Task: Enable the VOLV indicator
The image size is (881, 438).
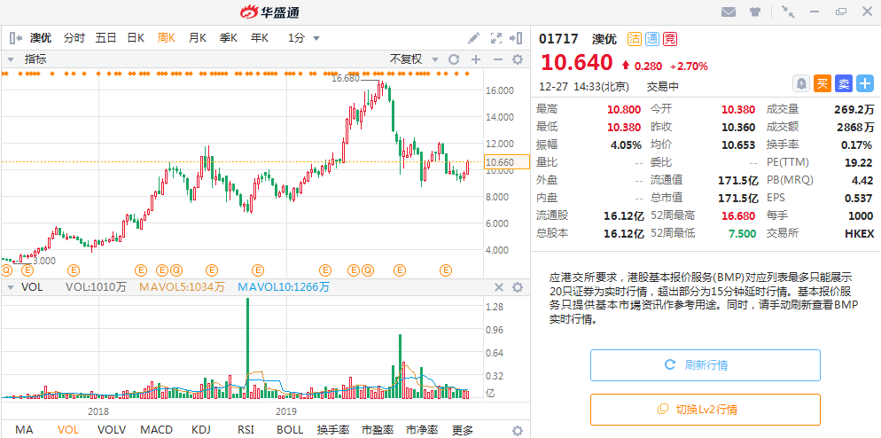Action: pos(112,430)
